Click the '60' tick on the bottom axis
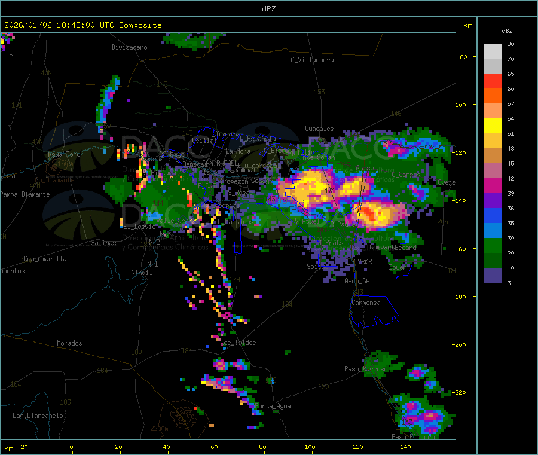 pos(214,447)
